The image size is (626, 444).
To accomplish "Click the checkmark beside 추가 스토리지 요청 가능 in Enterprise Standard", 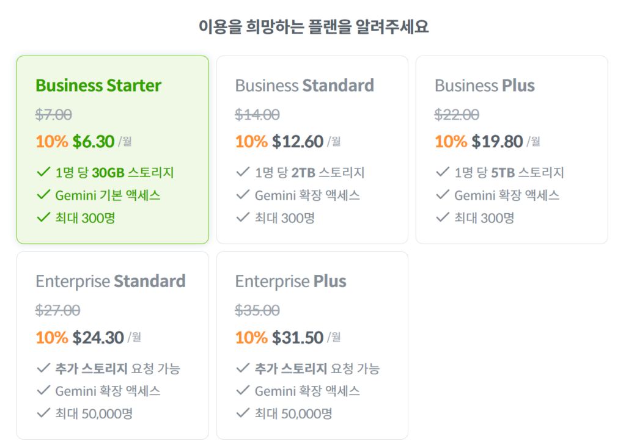I will pos(45,368).
